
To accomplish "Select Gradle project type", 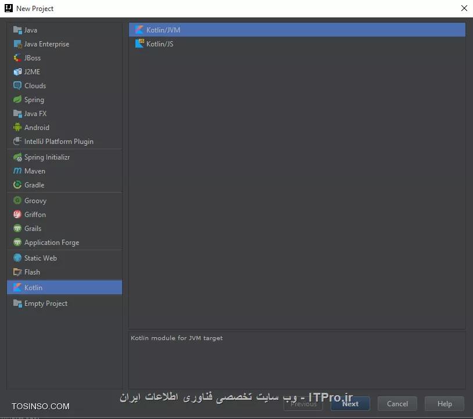I will [x=64, y=185].
